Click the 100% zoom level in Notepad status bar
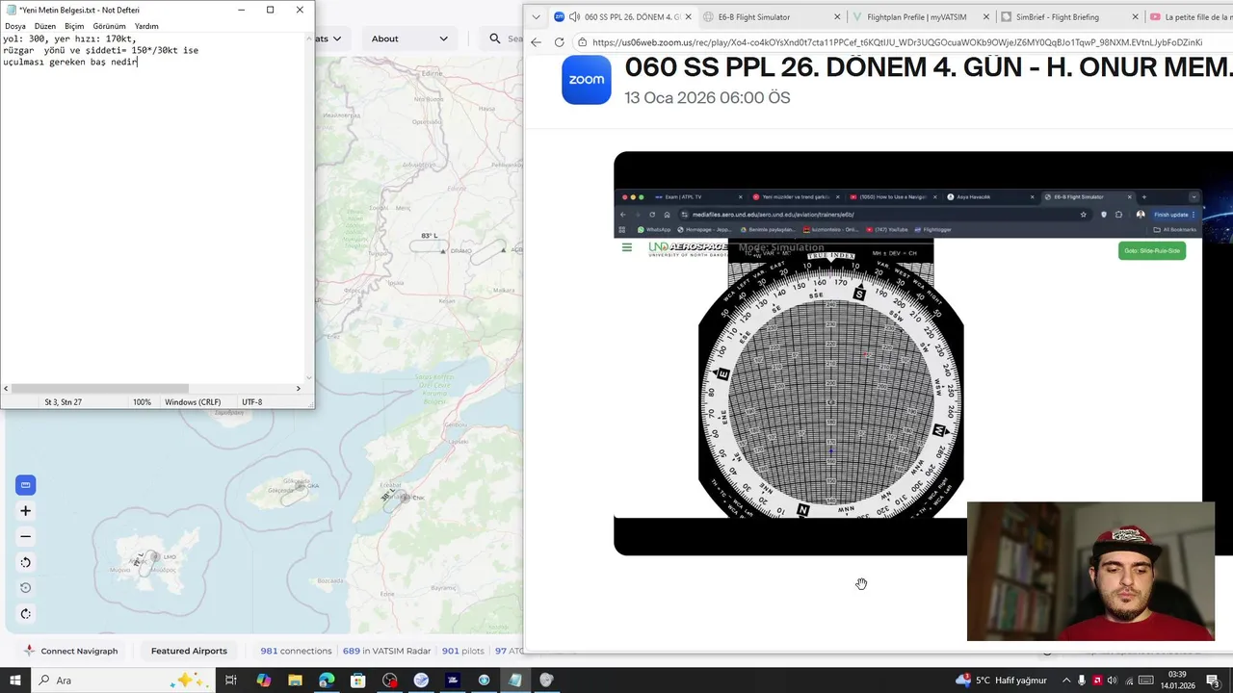This screenshot has width=1233, height=693. [x=142, y=402]
